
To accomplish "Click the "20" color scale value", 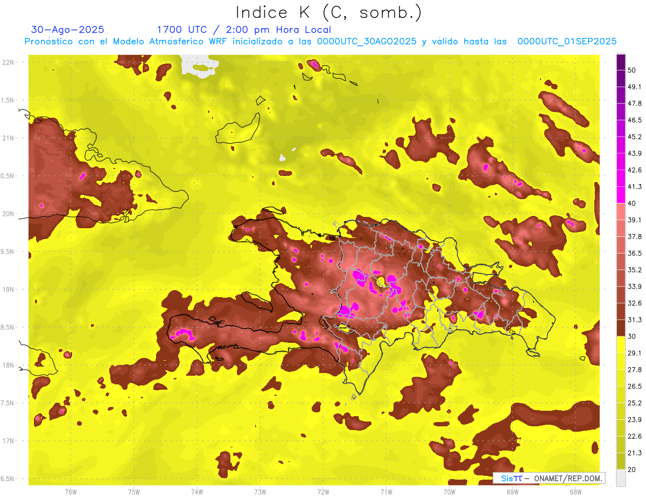I will coord(632,469).
